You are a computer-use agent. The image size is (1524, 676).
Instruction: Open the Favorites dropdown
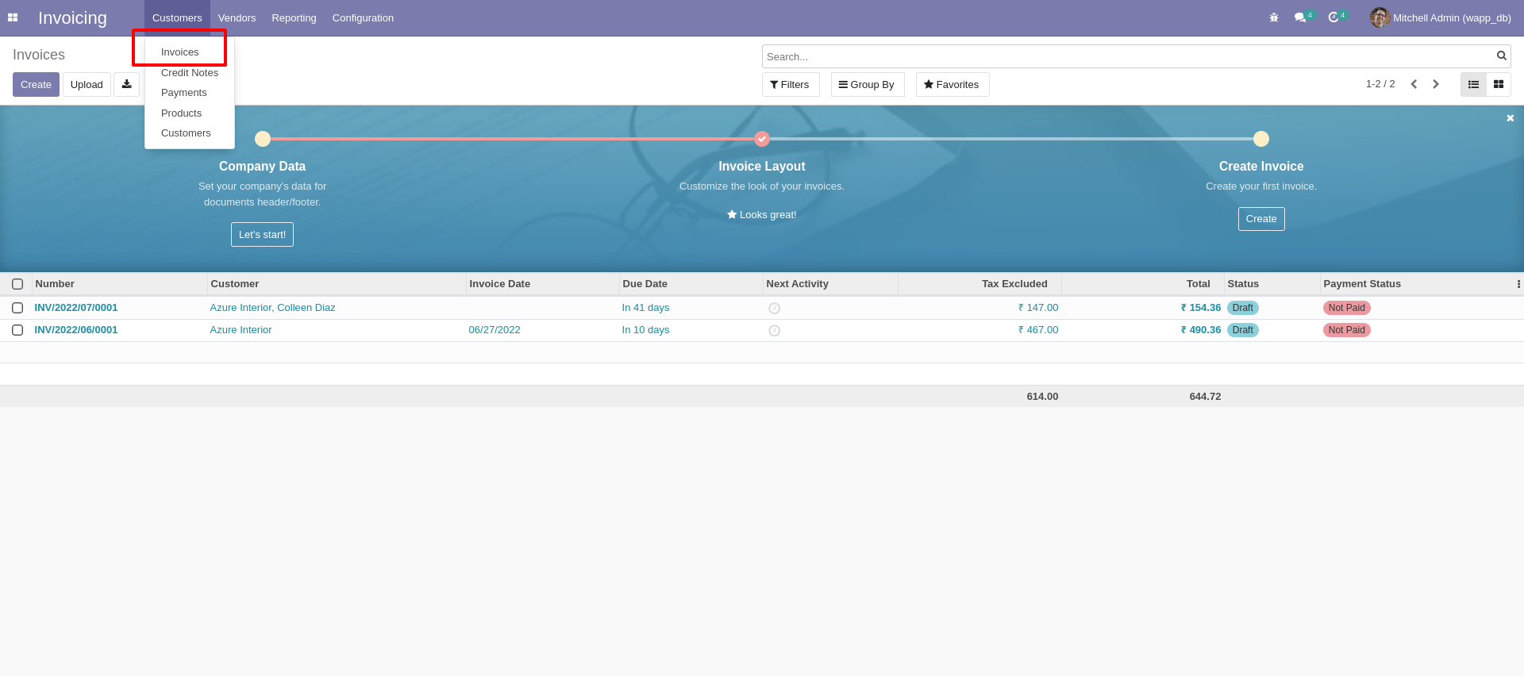[952, 84]
